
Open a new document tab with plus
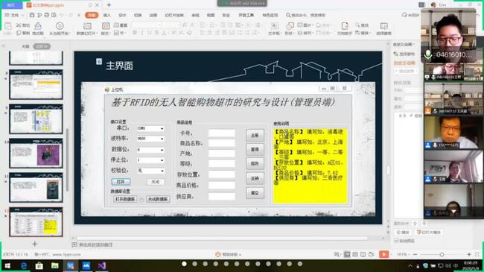[x=109, y=5]
